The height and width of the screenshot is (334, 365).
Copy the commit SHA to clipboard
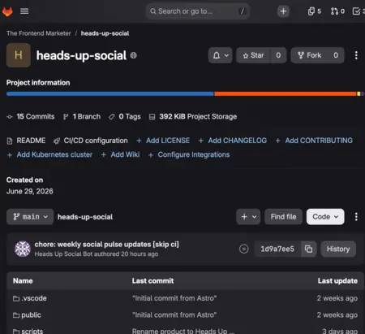[x=308, y=249]
